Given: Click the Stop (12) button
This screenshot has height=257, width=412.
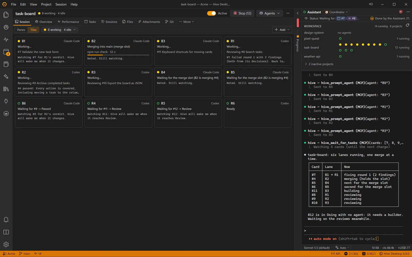Looking at the screenshot, I should (x=242, y=13).
